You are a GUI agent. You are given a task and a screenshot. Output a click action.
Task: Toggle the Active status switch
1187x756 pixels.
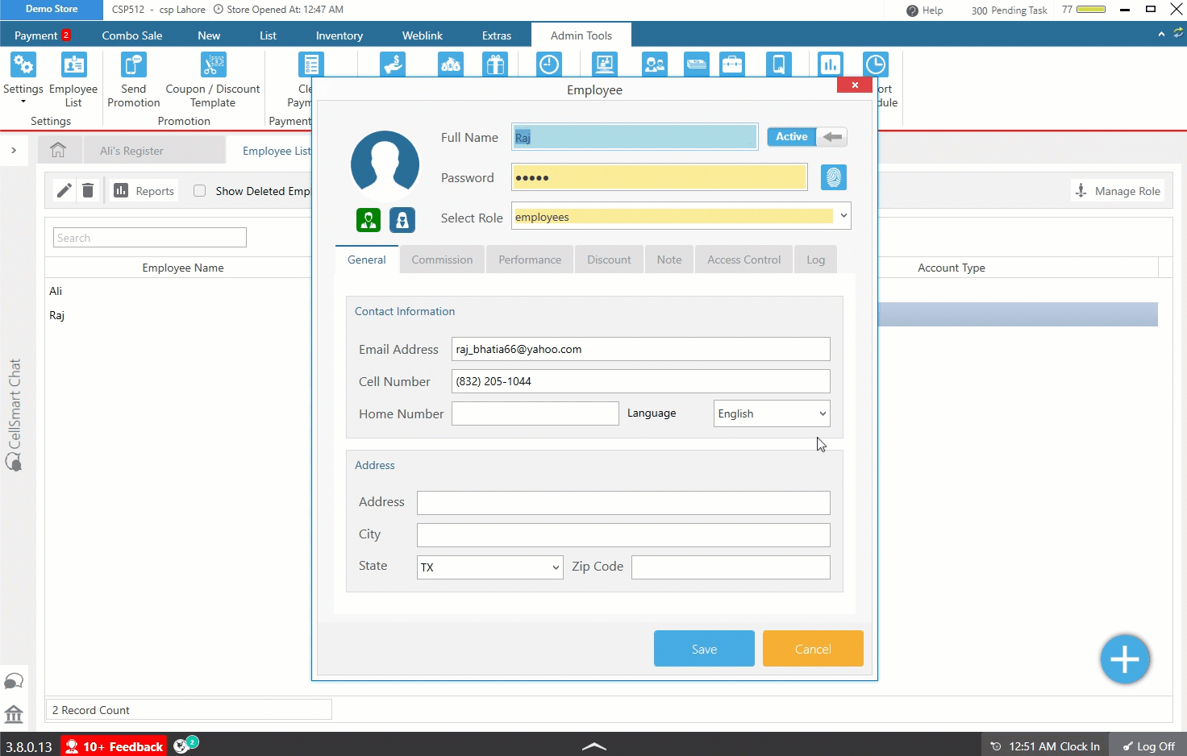click(806, 137)
